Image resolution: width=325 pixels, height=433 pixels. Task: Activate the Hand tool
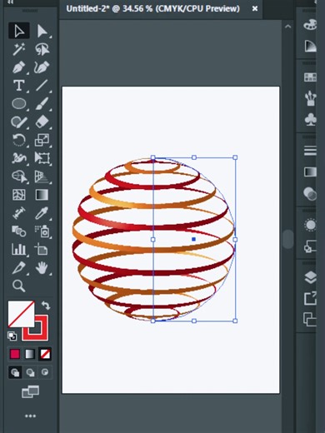pos(42,267)
